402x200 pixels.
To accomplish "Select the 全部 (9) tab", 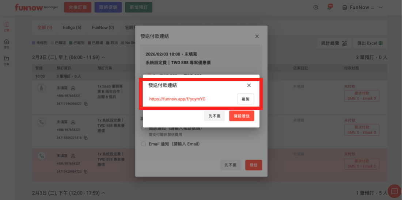I will (x=45, y=27).
